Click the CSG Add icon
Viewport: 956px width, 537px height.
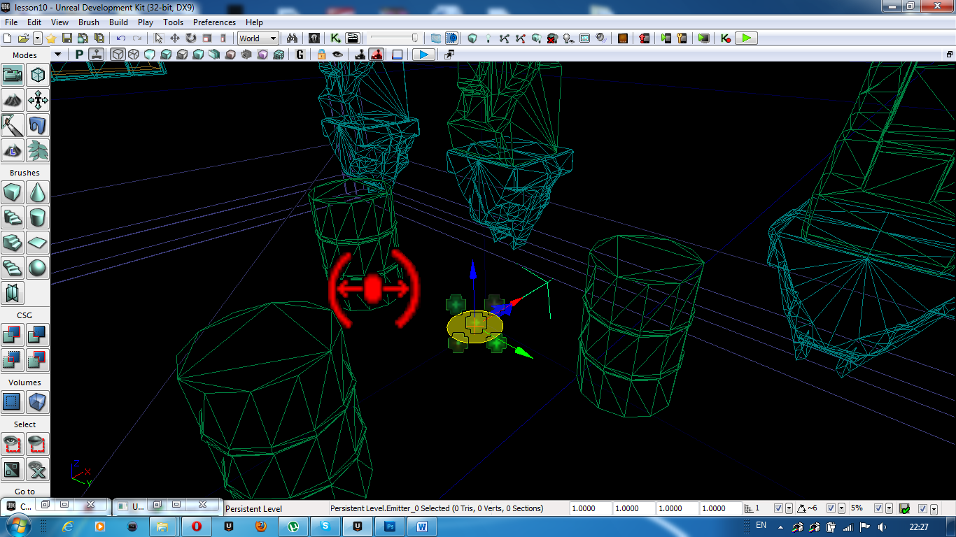tap(13, 335)
